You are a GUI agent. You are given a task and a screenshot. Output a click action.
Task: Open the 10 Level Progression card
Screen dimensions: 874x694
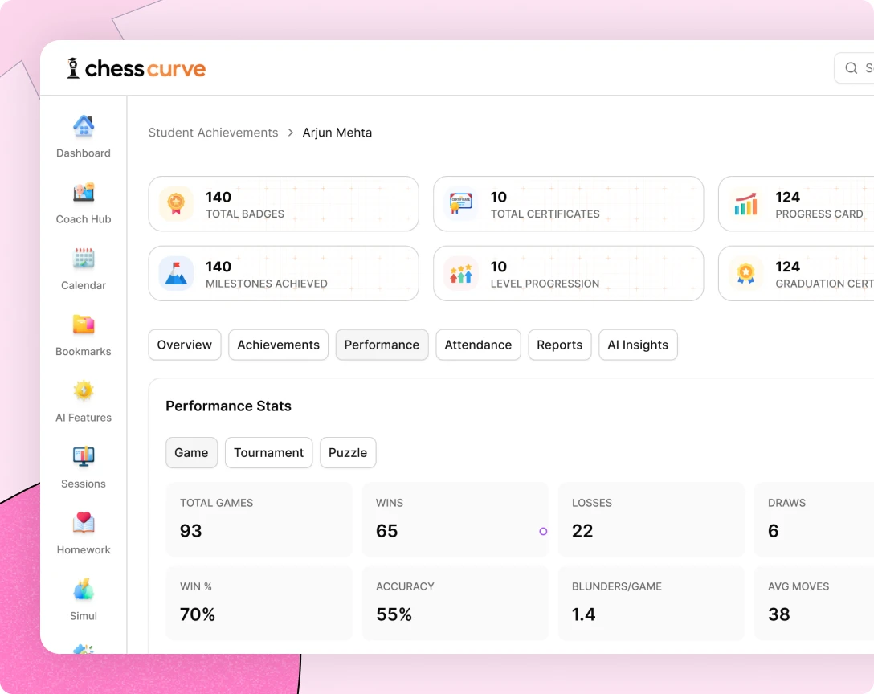569,274
